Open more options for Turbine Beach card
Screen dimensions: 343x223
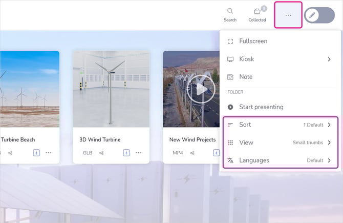click(x=48, y=153)
